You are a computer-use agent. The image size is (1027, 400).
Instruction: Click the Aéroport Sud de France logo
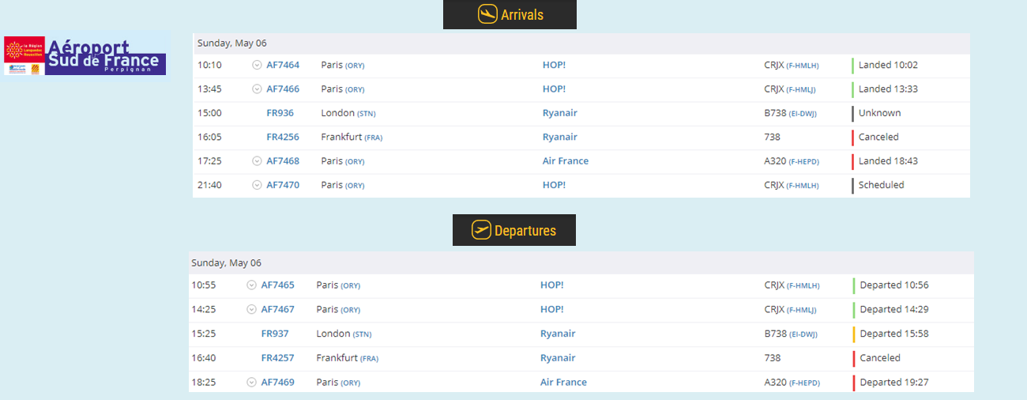85,55
